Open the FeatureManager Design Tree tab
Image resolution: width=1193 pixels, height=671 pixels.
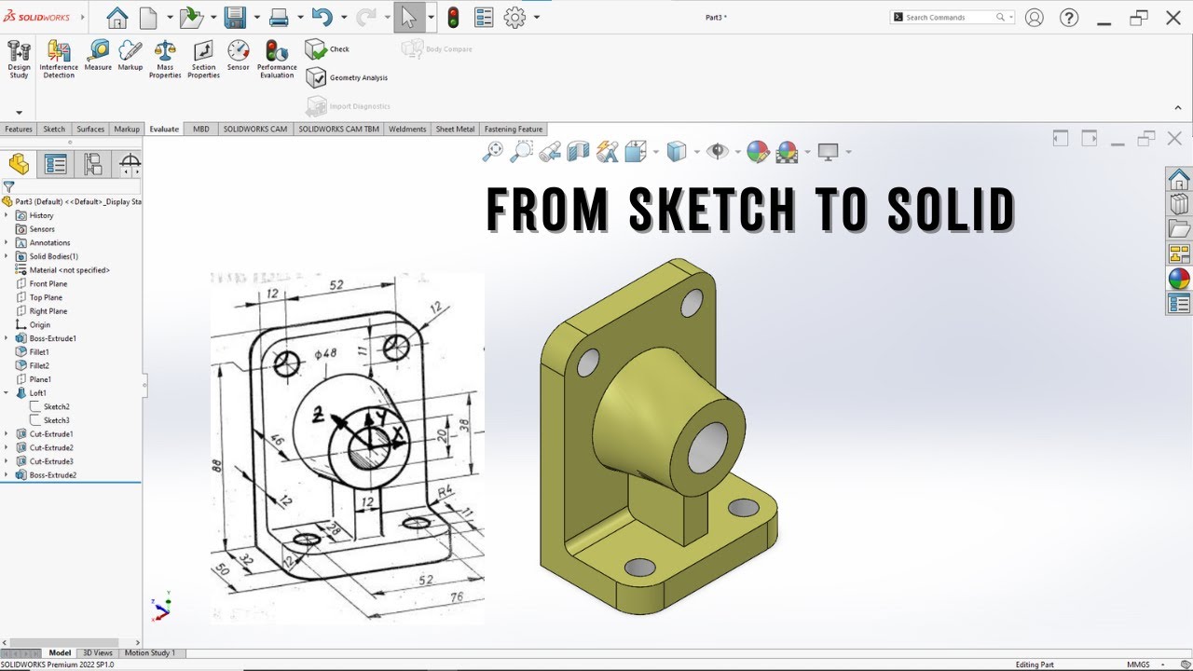19,165
